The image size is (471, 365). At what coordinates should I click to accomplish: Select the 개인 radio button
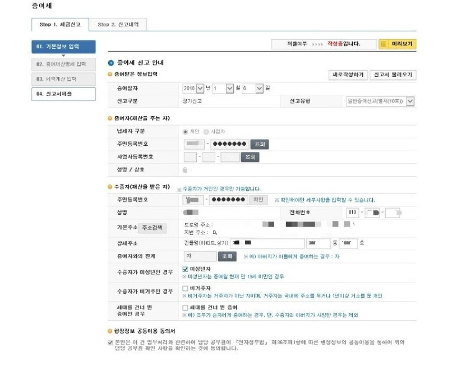click(x=185, y=132)
